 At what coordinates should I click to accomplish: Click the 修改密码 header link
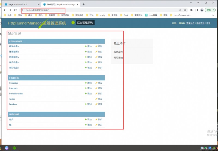pos(200,23)
